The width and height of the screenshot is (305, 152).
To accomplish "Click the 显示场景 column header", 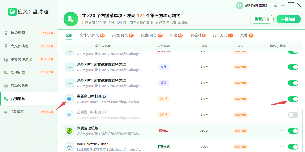I will click(x=163, y=46).
